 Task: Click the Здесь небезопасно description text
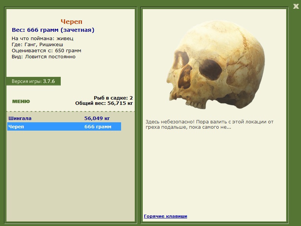210,125
